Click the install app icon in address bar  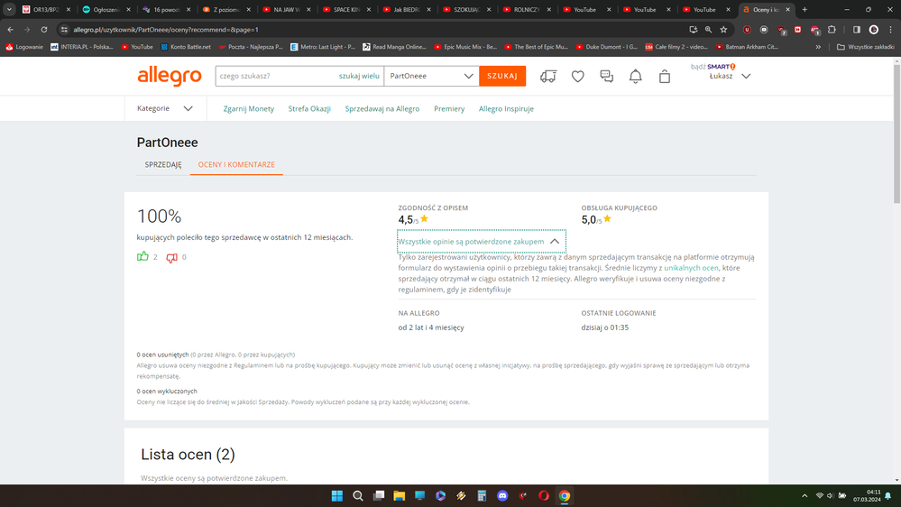694,29
